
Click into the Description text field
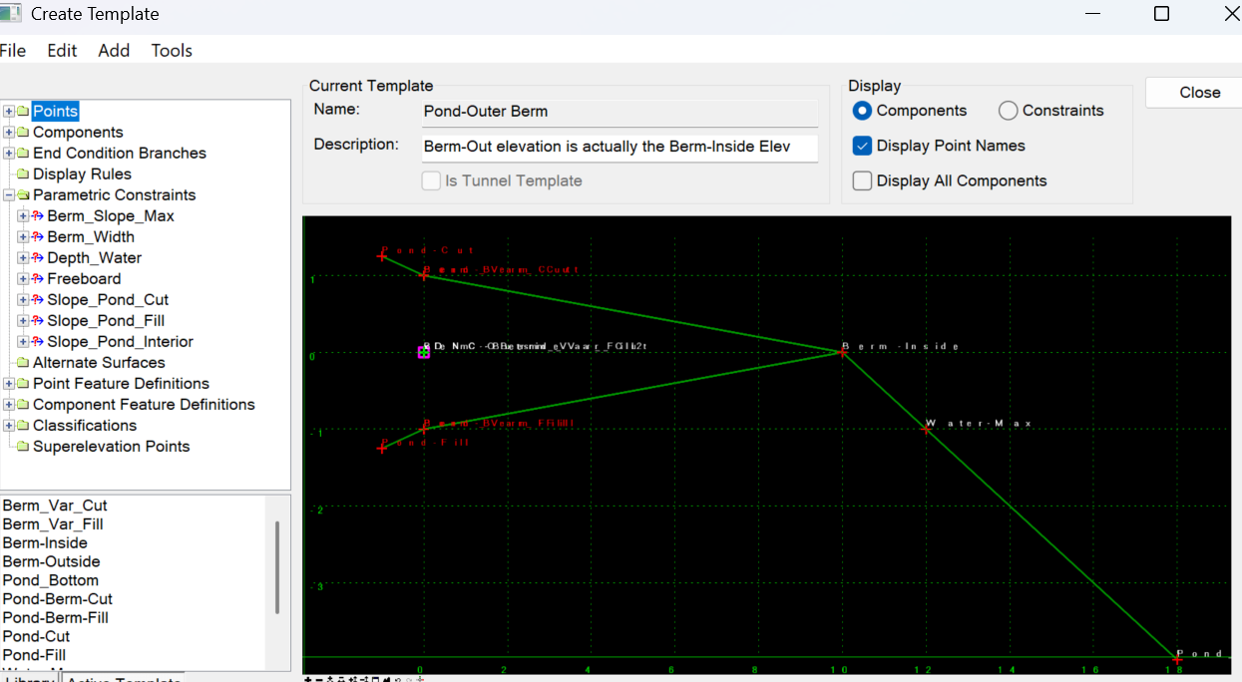pos(619,147)
